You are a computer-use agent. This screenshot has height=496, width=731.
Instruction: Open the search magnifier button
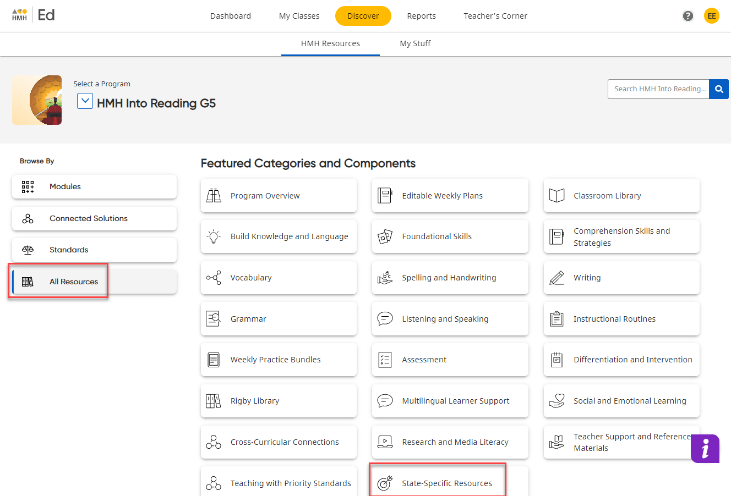point(719,89)
